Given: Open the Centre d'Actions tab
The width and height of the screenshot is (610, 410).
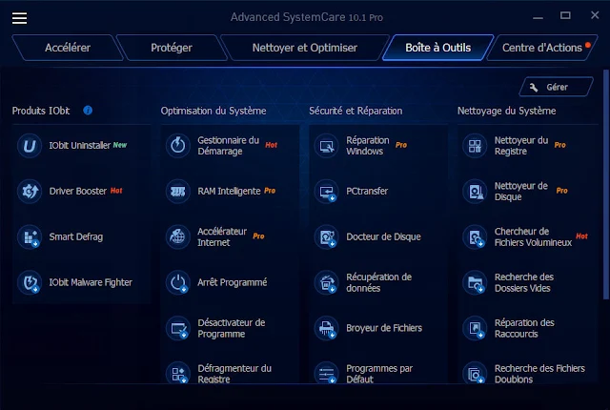Looking at the screenshot, I should coord(542,48).
